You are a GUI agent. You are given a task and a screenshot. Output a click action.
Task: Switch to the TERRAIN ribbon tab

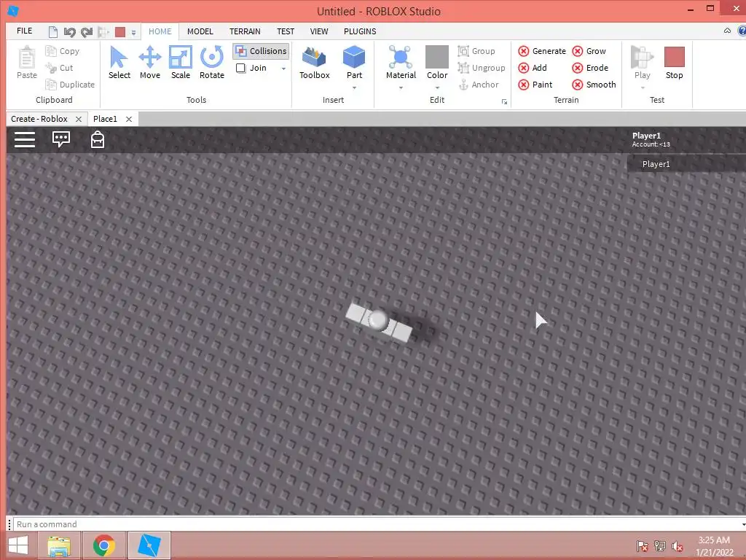tap(245, 31)
